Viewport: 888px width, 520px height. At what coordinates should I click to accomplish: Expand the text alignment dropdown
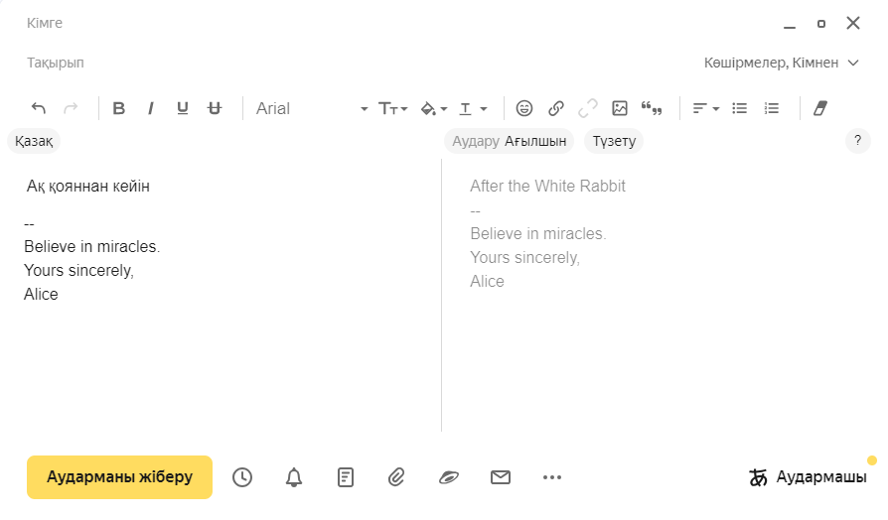(x=705, y=108)
